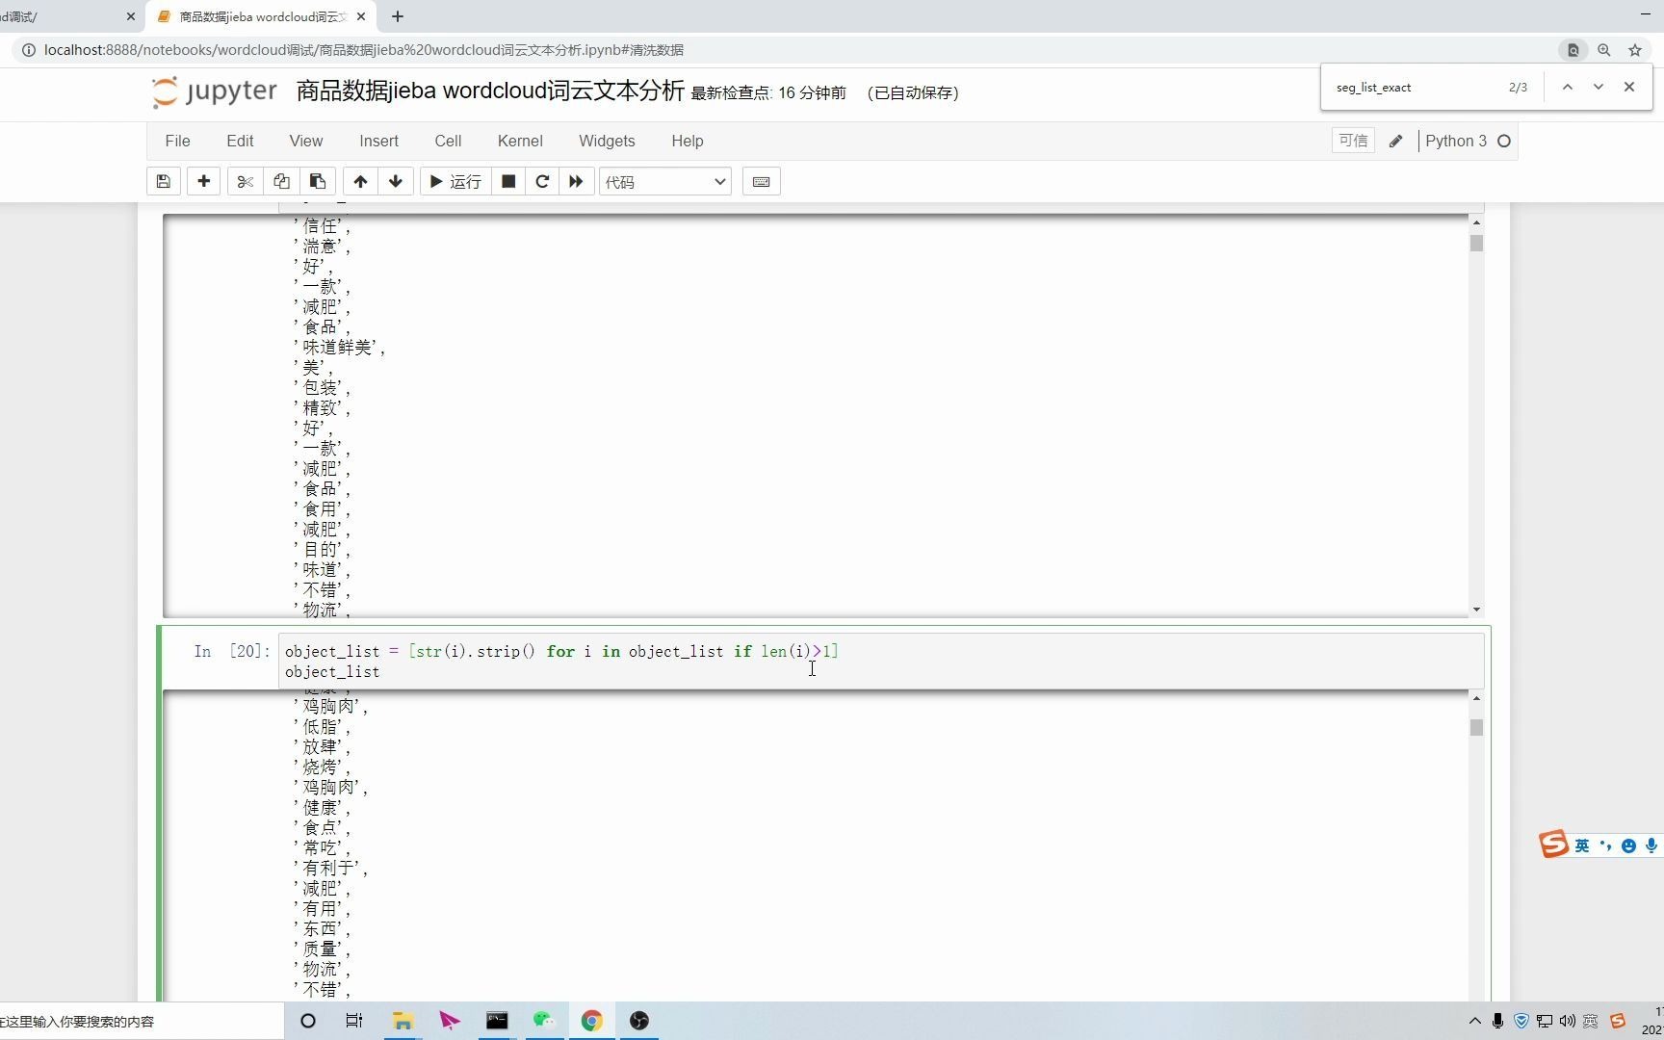Click scrollbar thumb of lower output area
This screenshot has height=1040, width=1664.
(1476, 728)
